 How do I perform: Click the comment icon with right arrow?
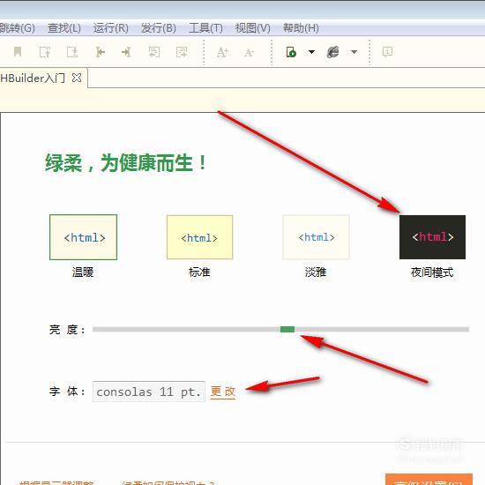[182, 52]
